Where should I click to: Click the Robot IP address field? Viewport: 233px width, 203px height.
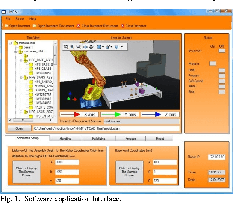[216, 157]
